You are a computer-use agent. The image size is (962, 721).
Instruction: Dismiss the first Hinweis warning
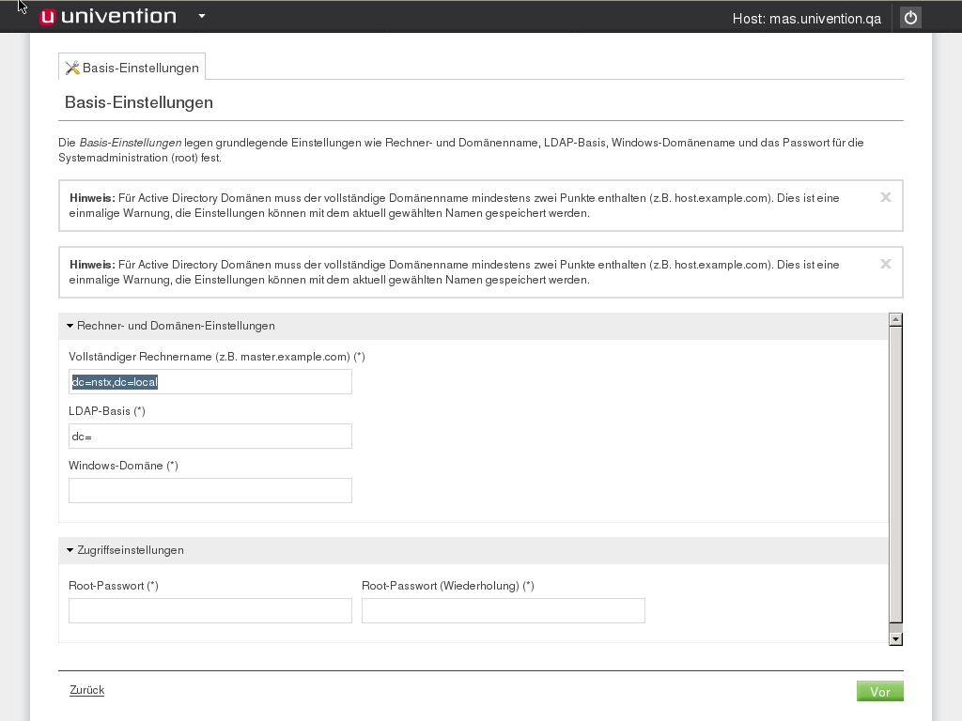(x=885, y=197)
